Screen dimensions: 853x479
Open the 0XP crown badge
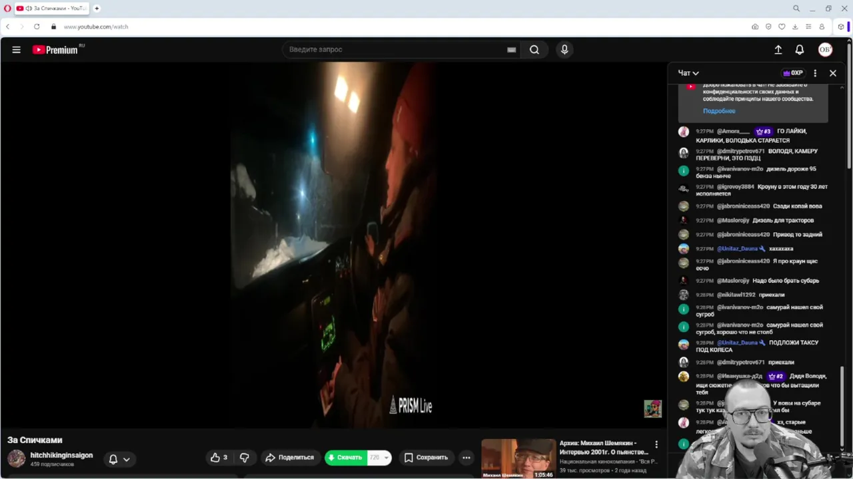point(793,73)
